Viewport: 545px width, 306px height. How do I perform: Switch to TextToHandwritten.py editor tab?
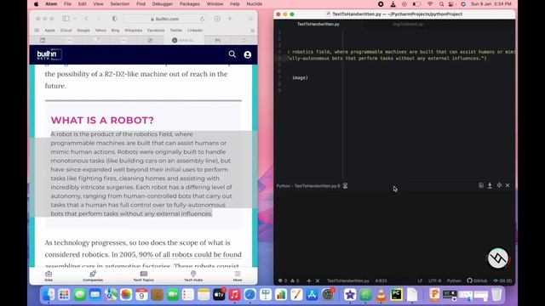pyautogui.click(x=318, y=24)
